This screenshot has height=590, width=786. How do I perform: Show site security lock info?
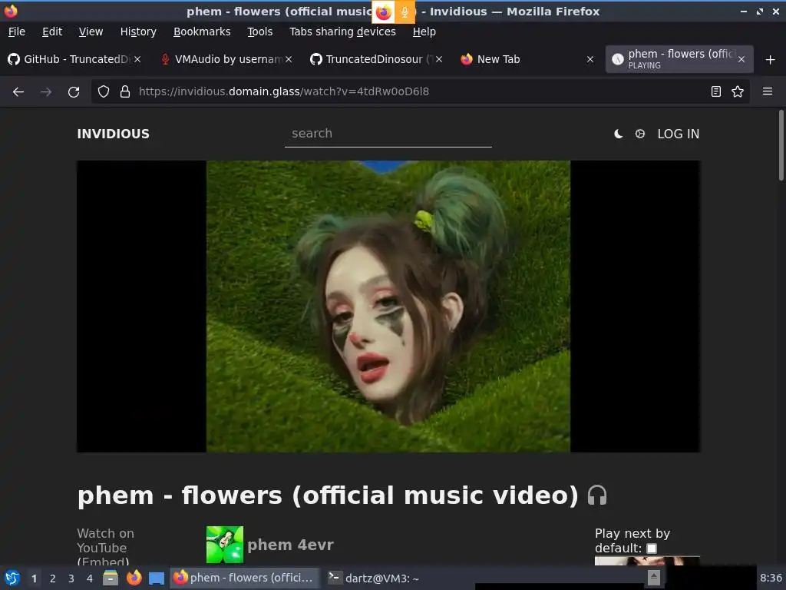click(125, 92)
